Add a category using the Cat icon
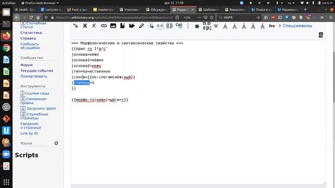Viewport: 335px width, 188px height. coord(179,26)
